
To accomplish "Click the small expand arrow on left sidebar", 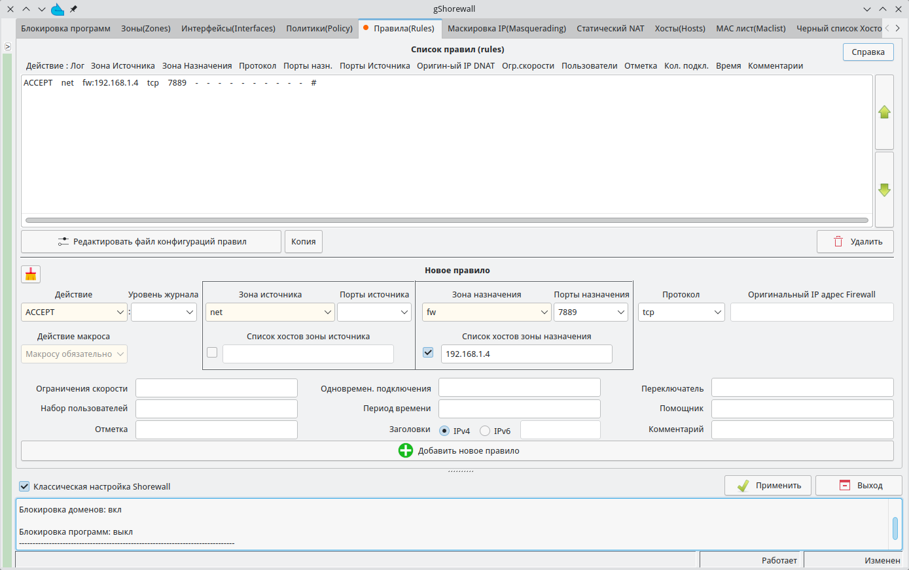I will tap(7, 46).
